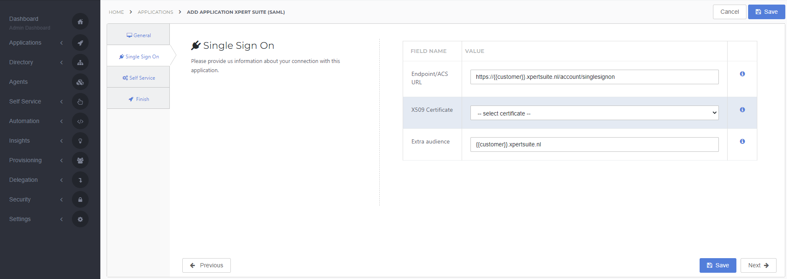Follow the HOME breadcrumb link
This screenshot has width=787, height=279.
click(116, 12)
